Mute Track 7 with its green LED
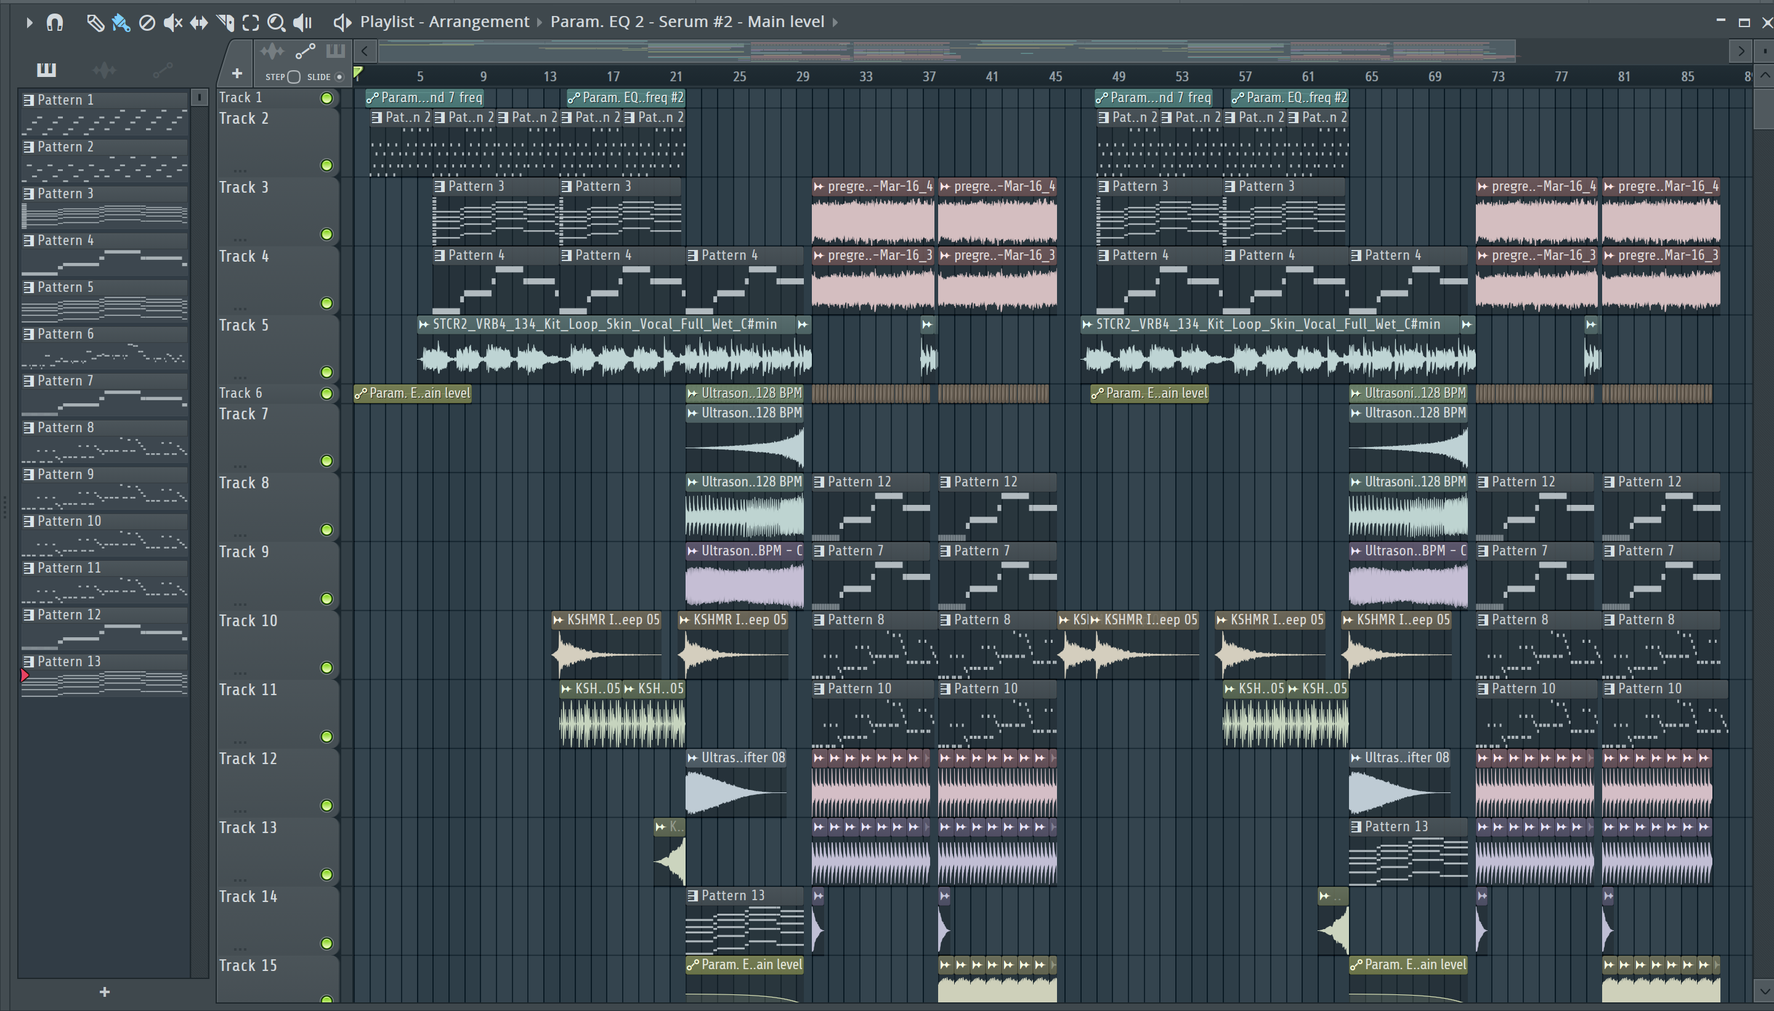The image size is (1774, 1011). [x=326, y=461]
